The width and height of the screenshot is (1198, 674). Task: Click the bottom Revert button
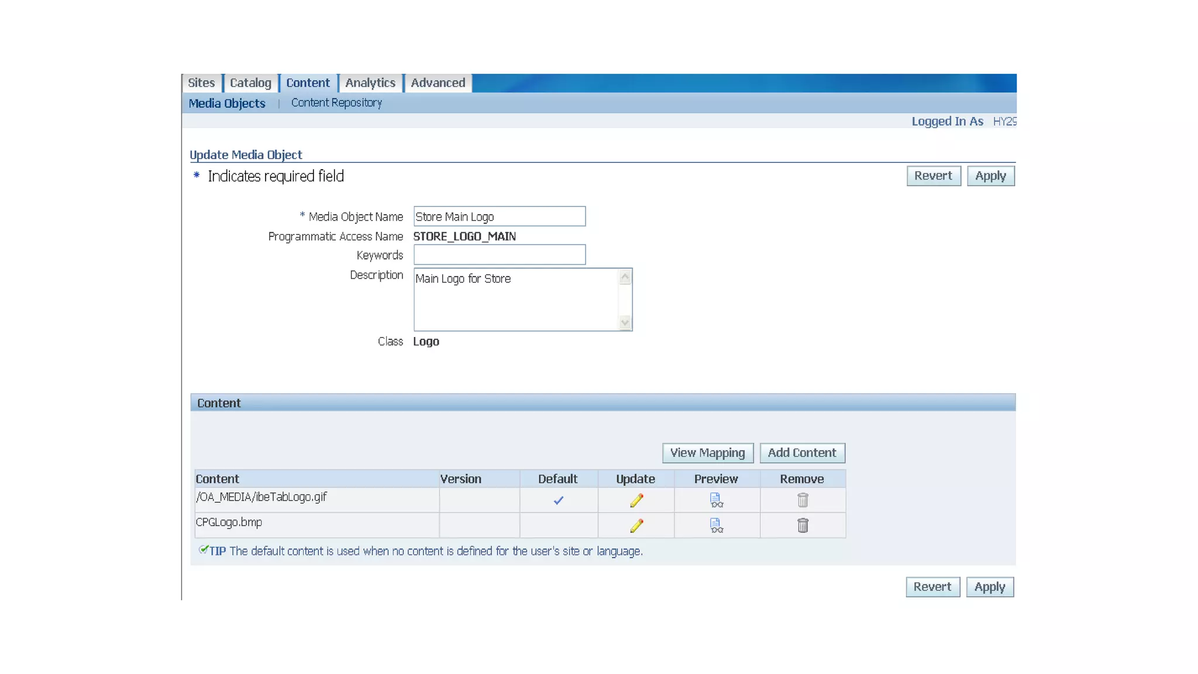(x=932, y=587)
